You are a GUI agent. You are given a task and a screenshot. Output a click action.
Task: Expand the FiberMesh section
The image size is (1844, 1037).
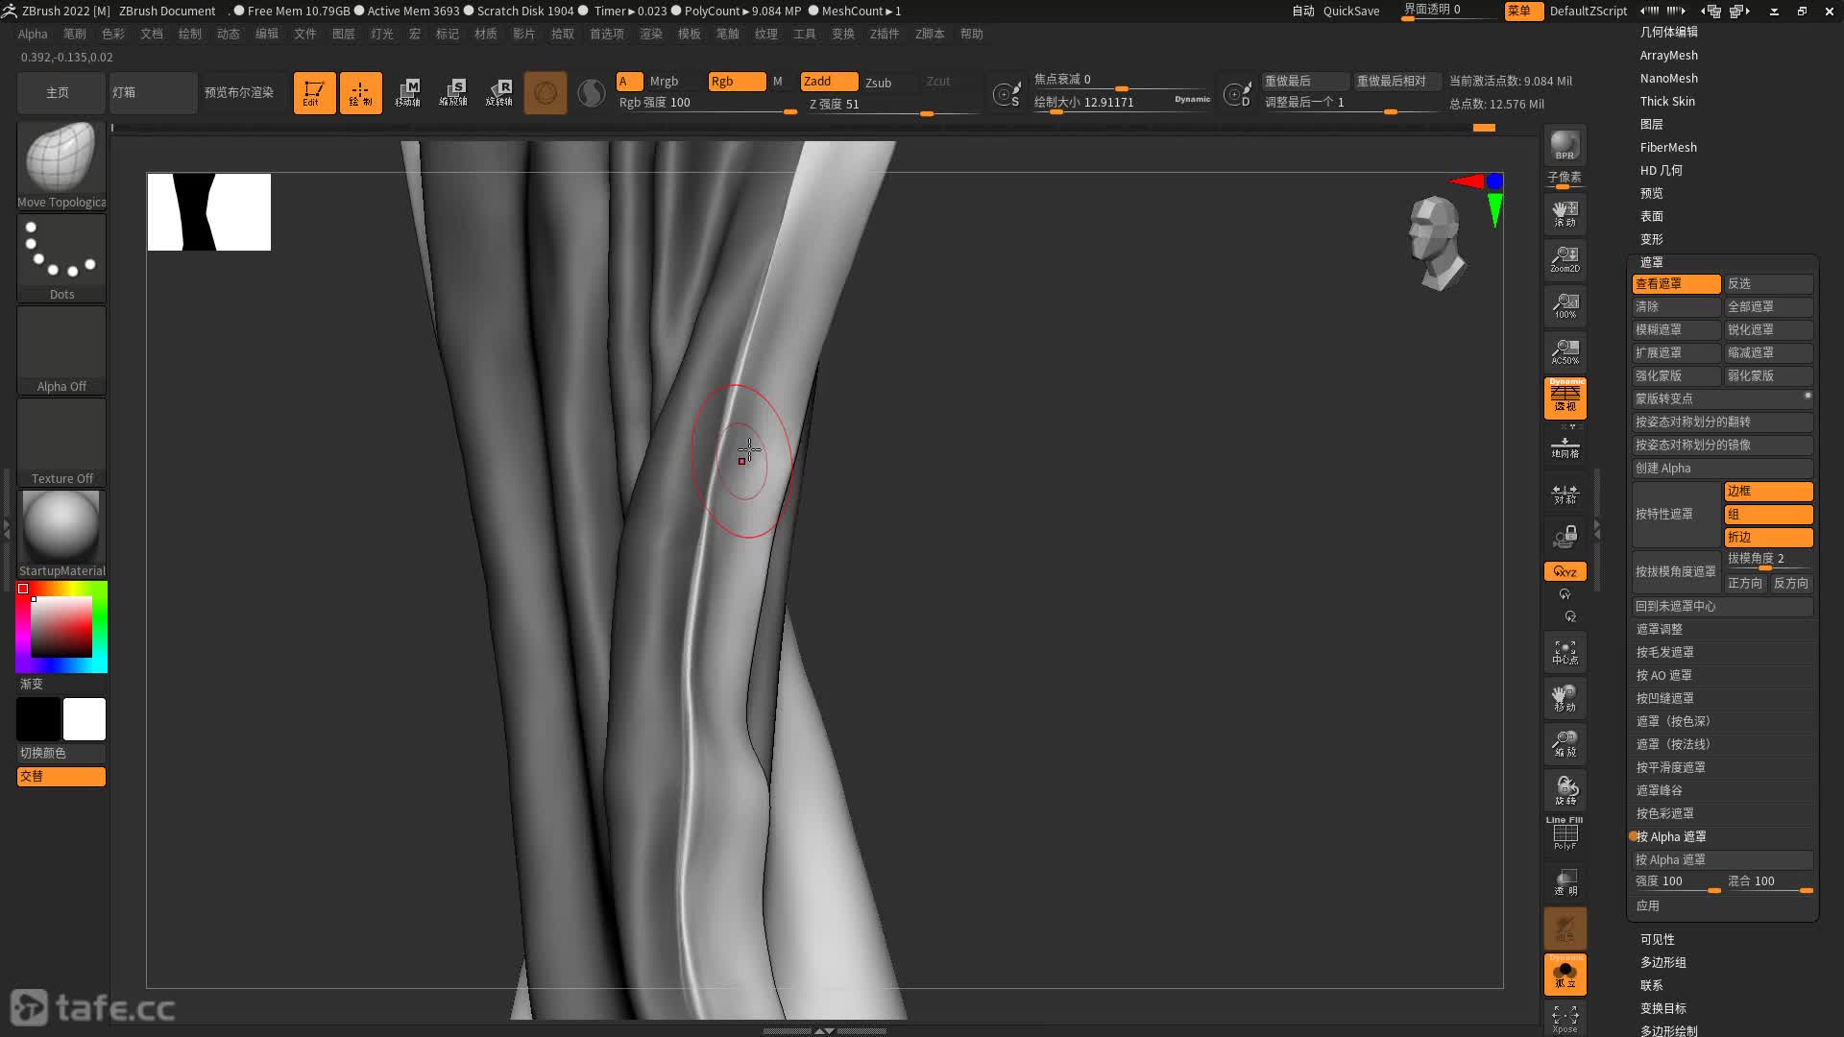tap(1668, 147)
